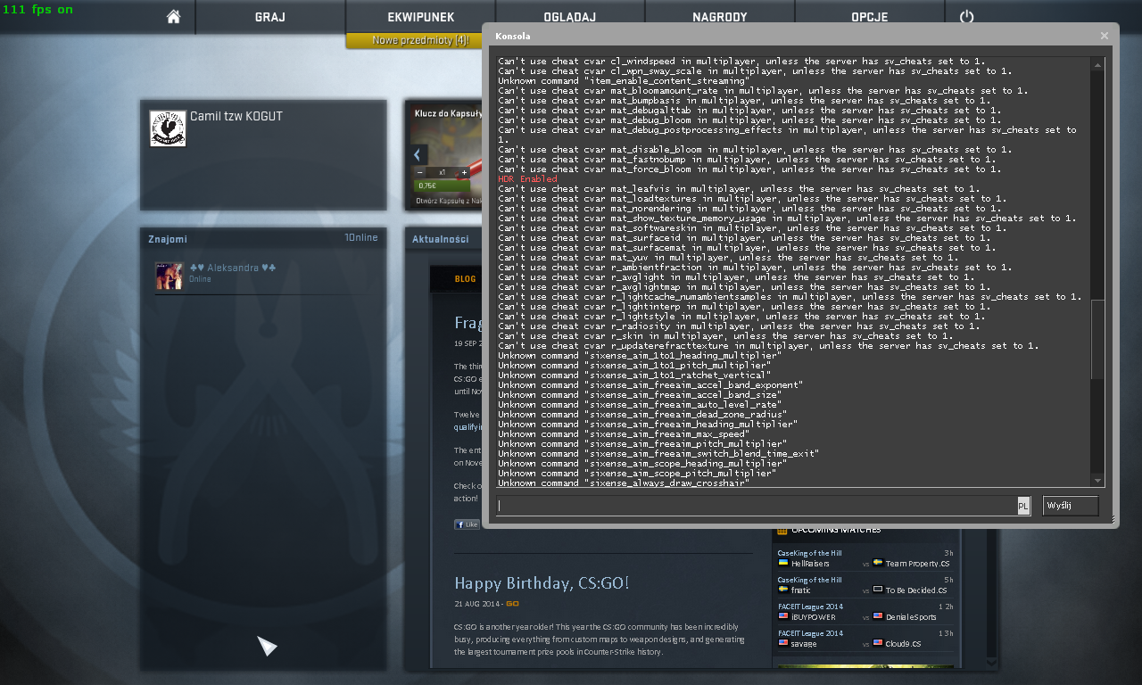The width and height of the screenshot is (1142, 685).
Task: Click DenialeSports team name
Action: pos(911,617)
